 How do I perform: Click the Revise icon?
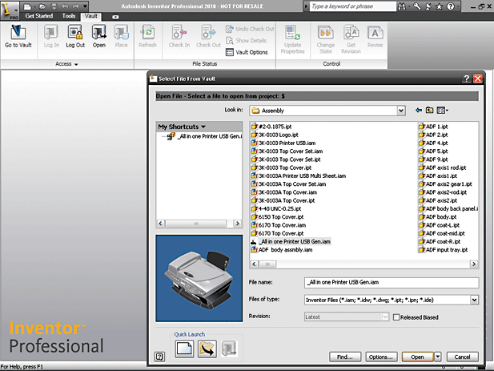(x=375, y=33)
